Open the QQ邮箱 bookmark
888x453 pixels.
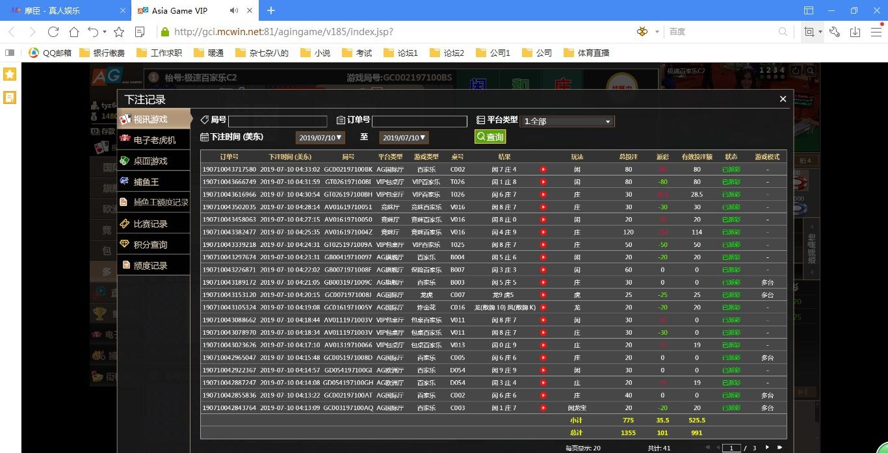click(50, 53)
